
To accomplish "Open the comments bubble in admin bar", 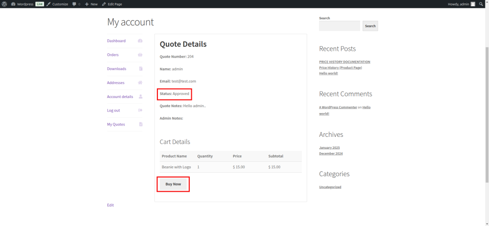I will (x=76, y=4).
